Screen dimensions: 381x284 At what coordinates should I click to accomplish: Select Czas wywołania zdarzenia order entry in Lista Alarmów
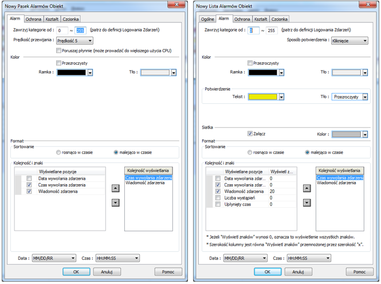tap(340, 178)
